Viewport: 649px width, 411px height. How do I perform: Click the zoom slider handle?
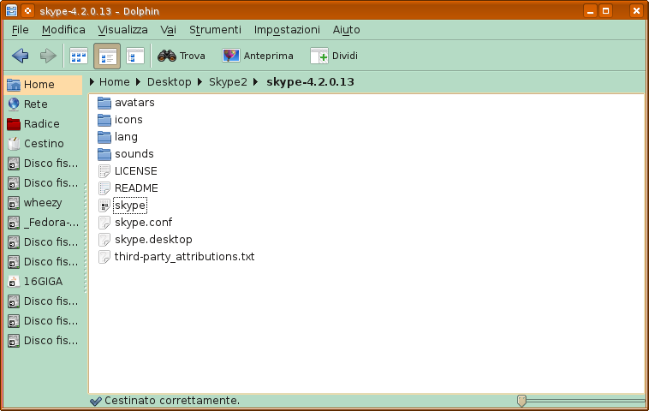pyautogui.click(x=522, y=401)
